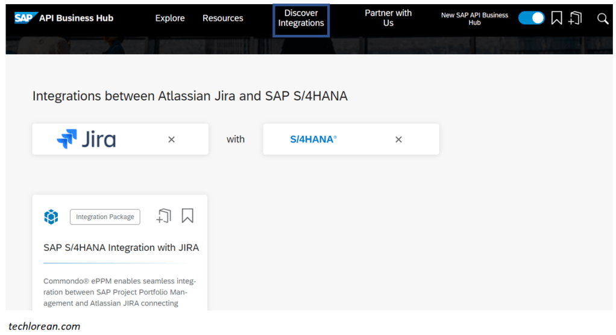The height and width of the screenshot is (335, 616).
Task: Open the Explore menu
Action: pos(170,18)
